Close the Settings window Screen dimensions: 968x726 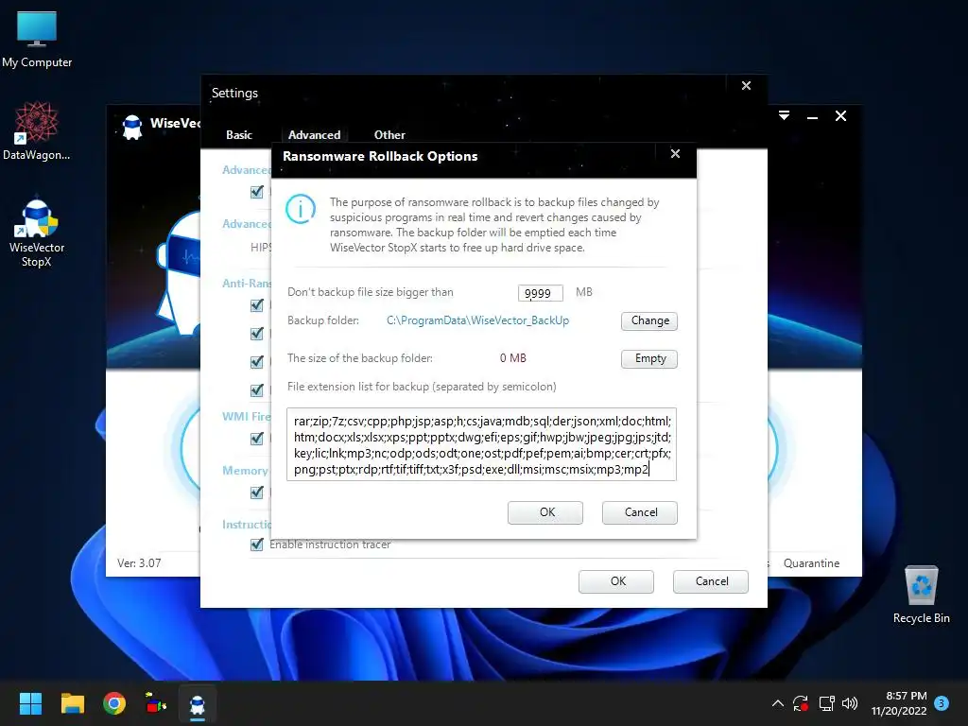tap(747, 86)
